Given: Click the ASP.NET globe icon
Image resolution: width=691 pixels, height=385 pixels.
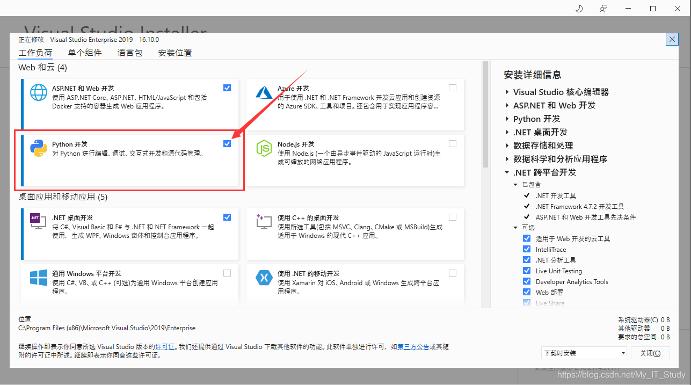Looking at the screenshot, I should tap(39, 92).
